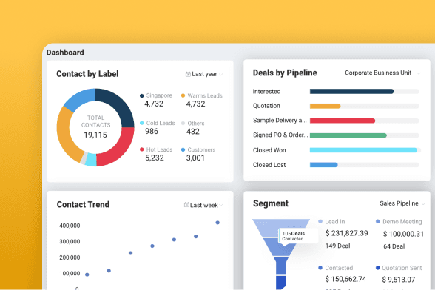Click the Others legend dot
This screenshot has width=435, height=290.
click(x=183, y=124)
